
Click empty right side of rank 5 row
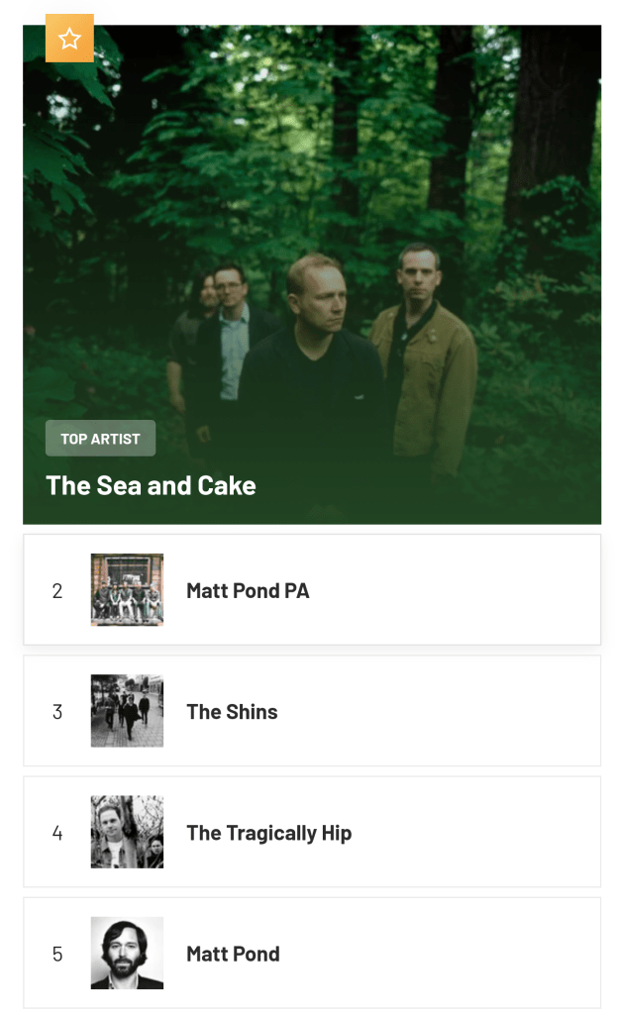click(475, 954)
